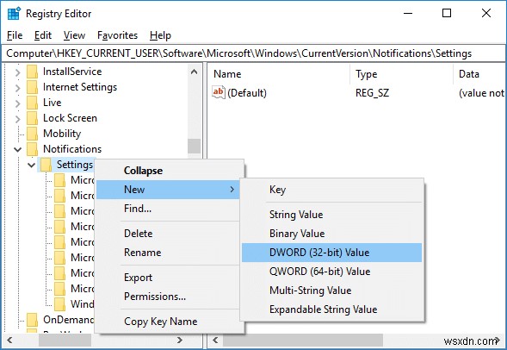Choose Copy Key Name
Viewport: 507px width, 350px height.
coord(170,322)
